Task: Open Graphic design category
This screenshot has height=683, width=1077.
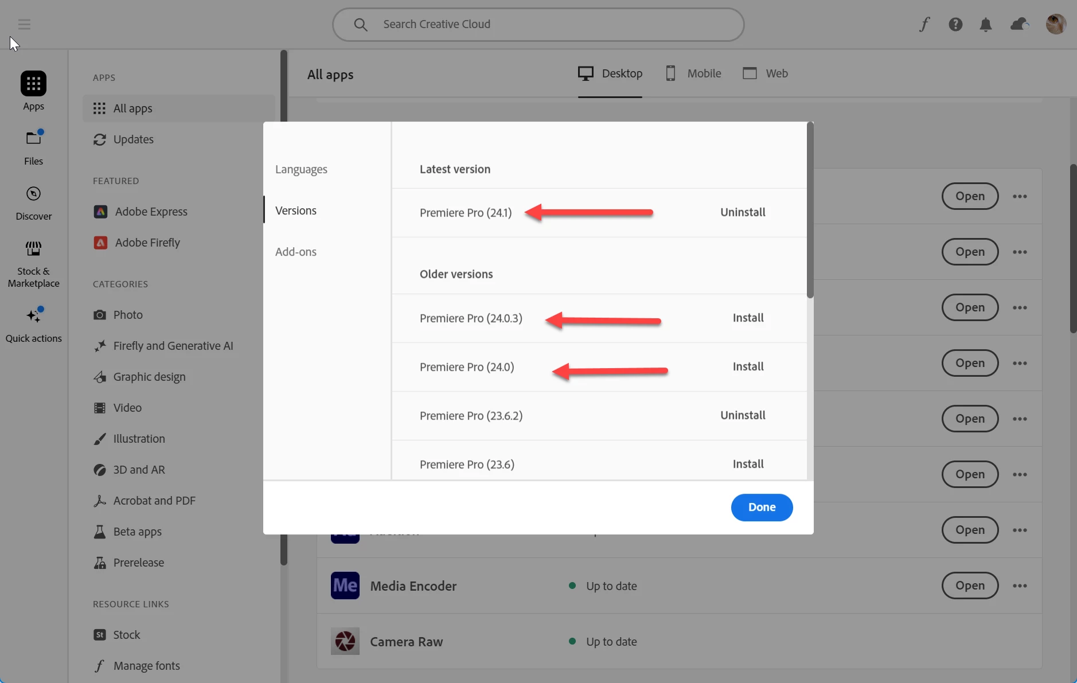Action: click(x=139, y=377)
